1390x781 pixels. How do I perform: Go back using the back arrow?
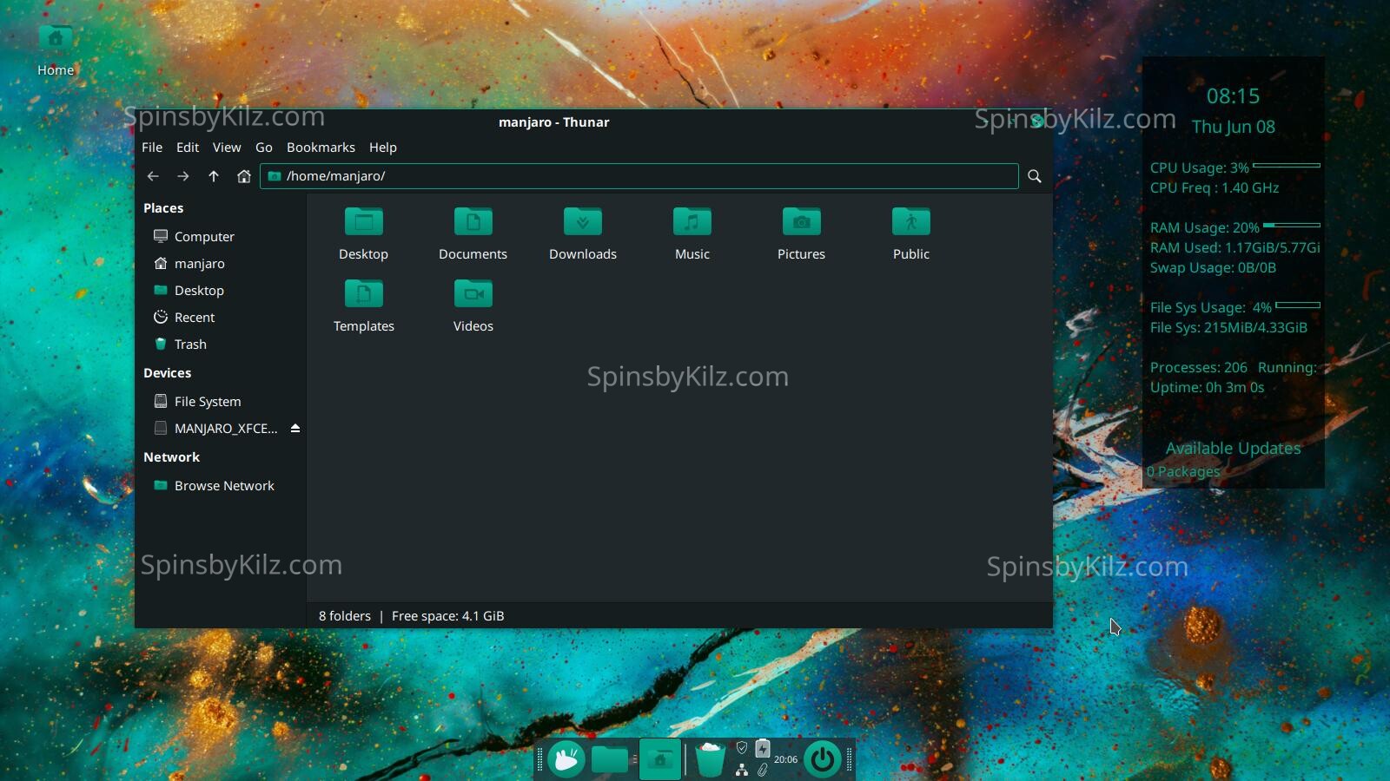coord(153,176)
